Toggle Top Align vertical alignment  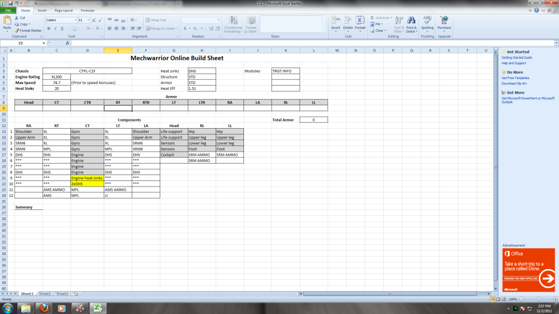coord(110,20)
